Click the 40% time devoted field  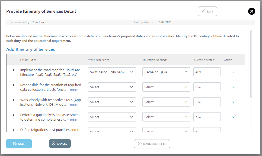tap(207, 72)
